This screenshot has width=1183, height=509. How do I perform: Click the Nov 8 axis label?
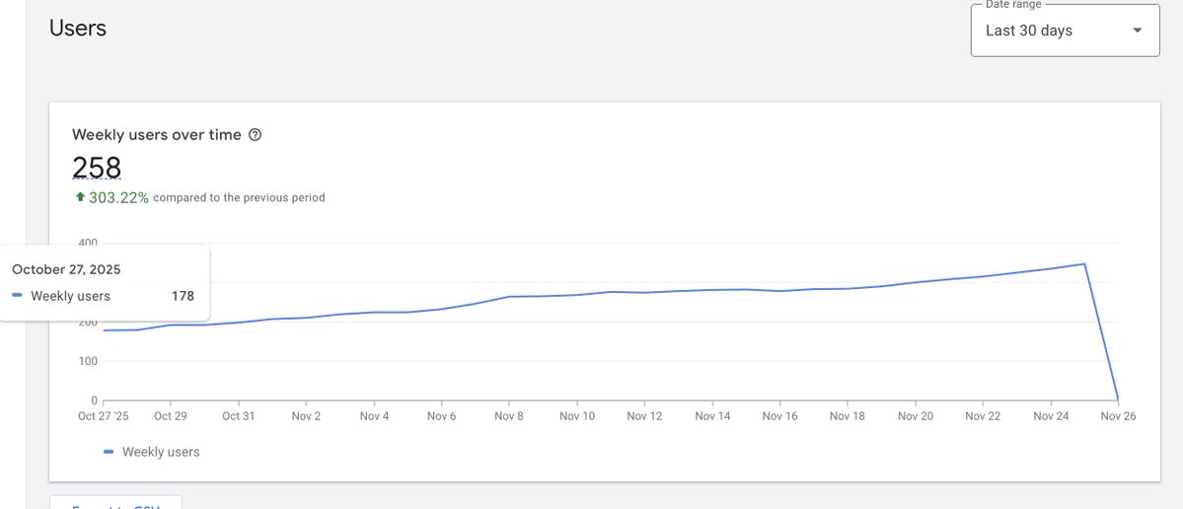[x=509, y=415]
